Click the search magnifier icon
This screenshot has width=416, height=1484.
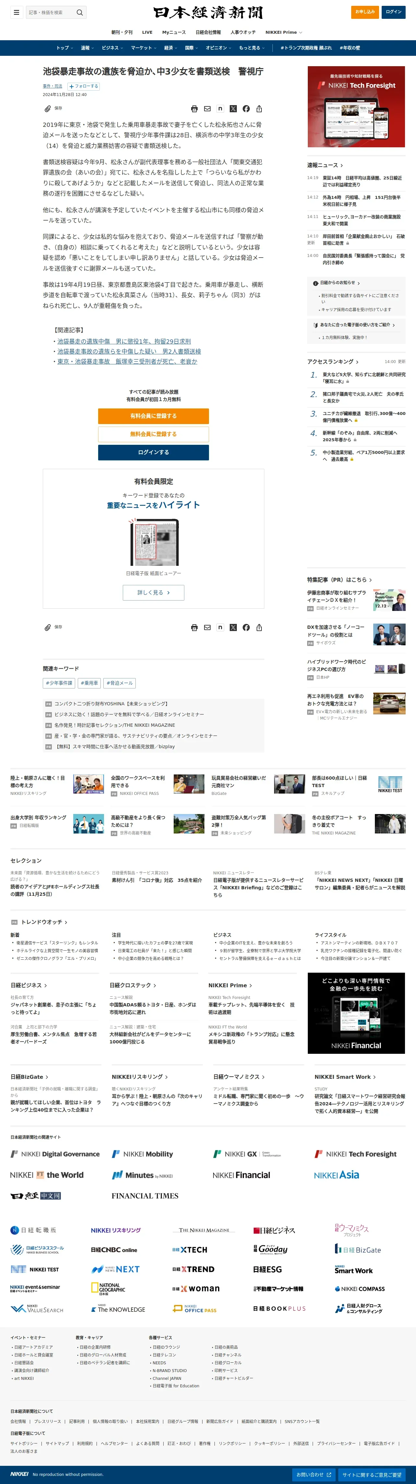click(80, 12)
